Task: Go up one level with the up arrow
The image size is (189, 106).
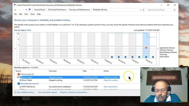Action: tap(26, 10)
